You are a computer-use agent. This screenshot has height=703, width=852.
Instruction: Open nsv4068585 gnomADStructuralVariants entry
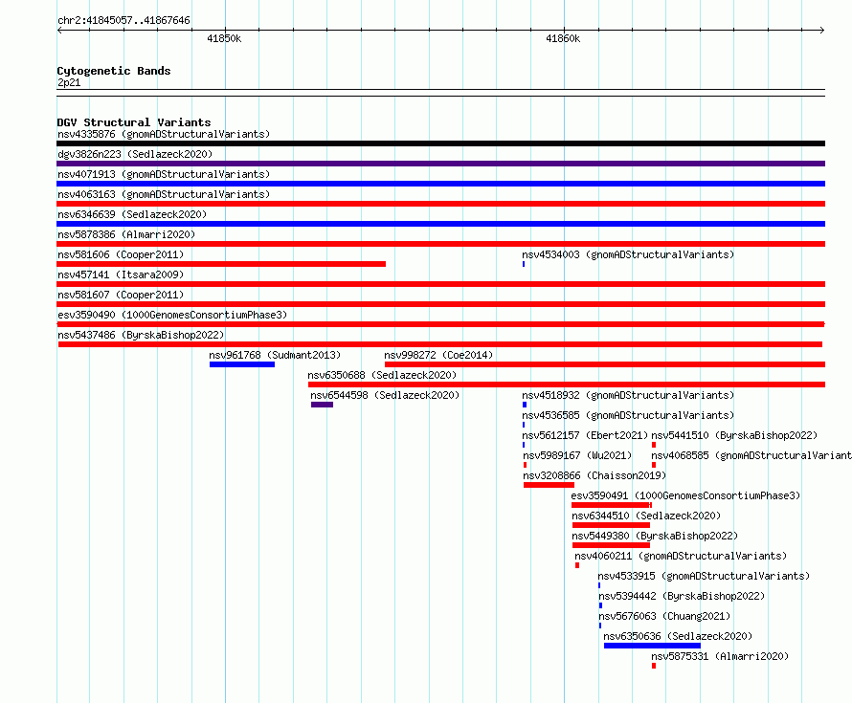coord(751,455)
